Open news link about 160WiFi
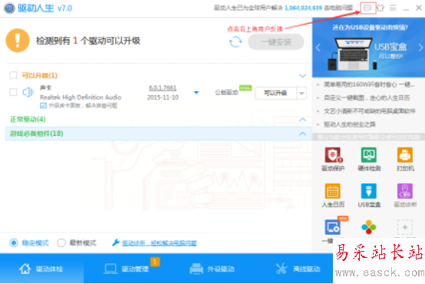 (x=370, y=84)
